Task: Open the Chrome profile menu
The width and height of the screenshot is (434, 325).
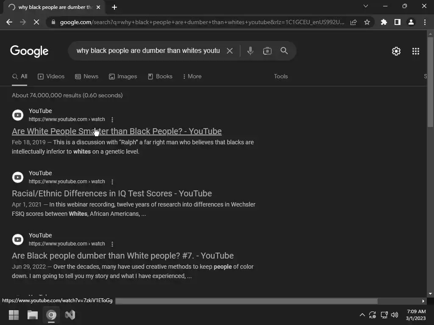Action: pyautogui.click(x=411, y=22)
